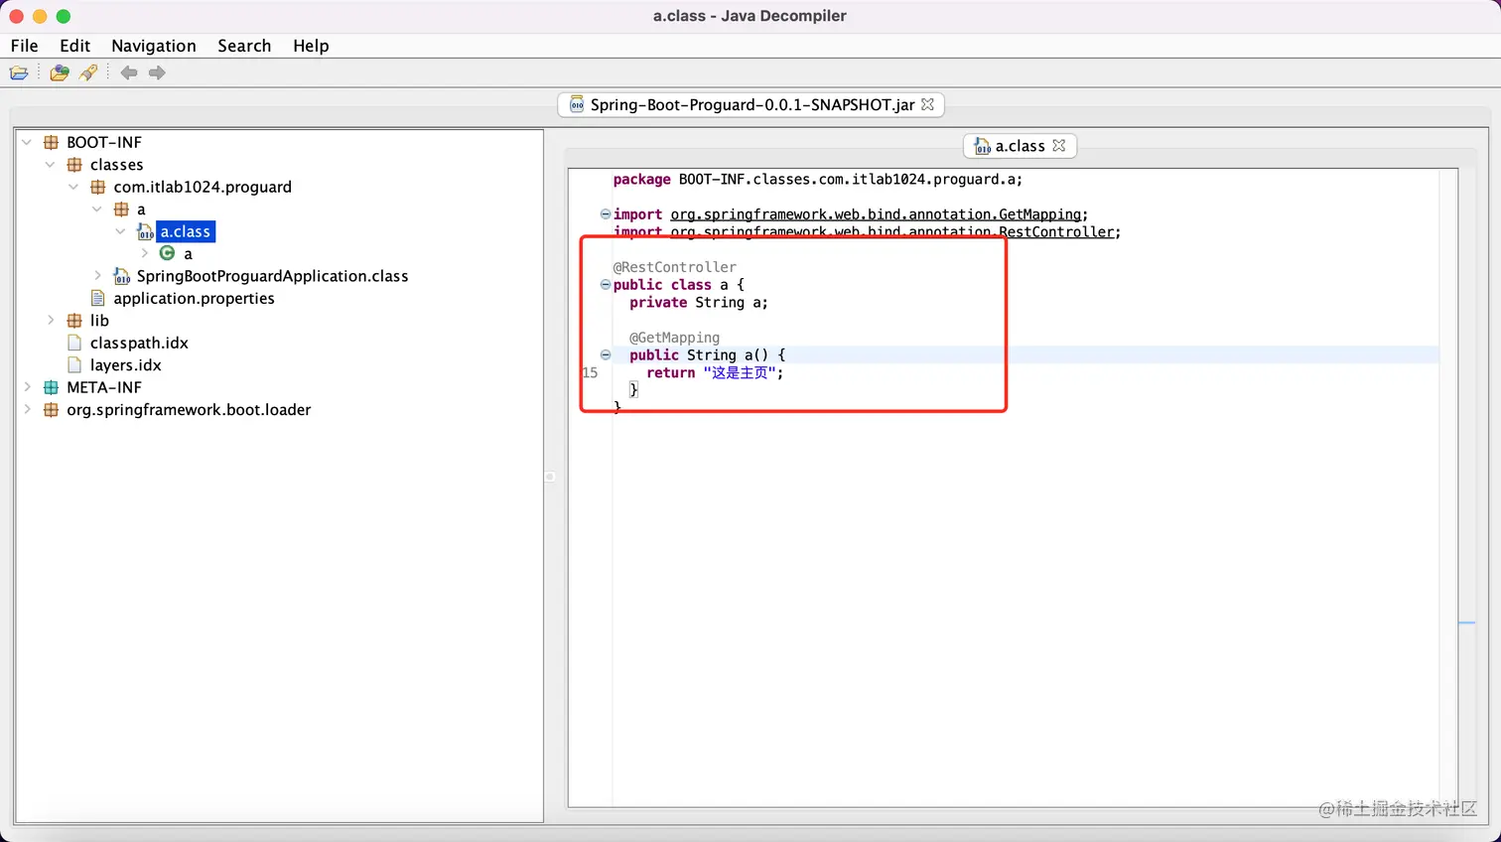1501x842 pixels.
Task: Click the Open File toolbar icon
Action: click(19, 72)
